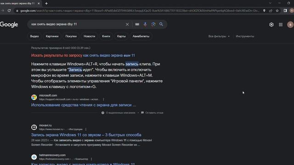Open Использование средства чтения с экрана link
Screen dimensions: 294x165
point(84,105)
